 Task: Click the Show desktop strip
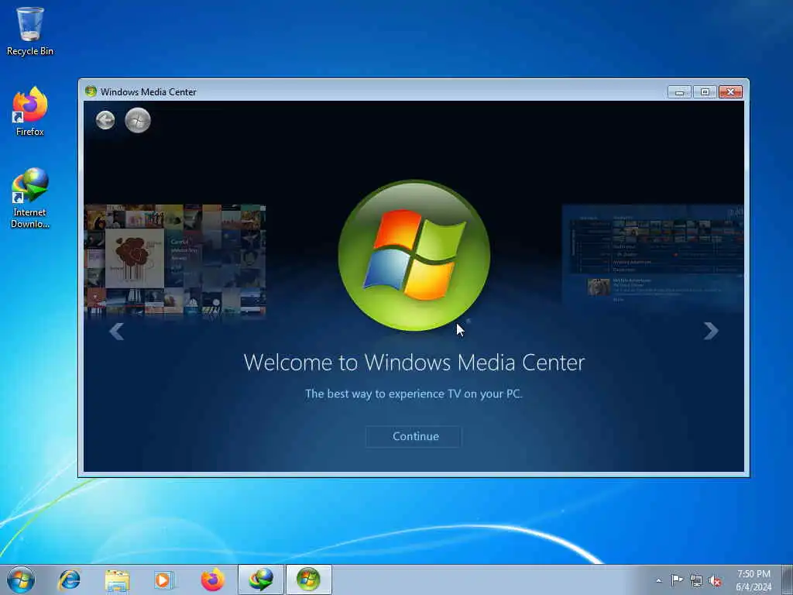[788, 580]
